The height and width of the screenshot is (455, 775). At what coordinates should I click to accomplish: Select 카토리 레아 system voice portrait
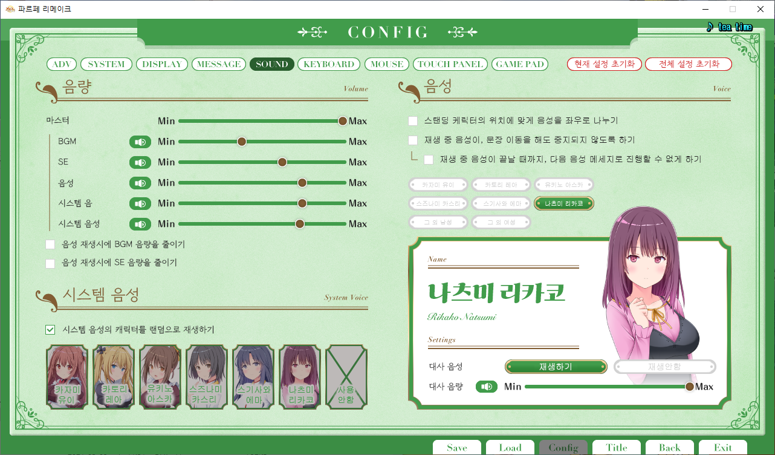pos(114,378)
